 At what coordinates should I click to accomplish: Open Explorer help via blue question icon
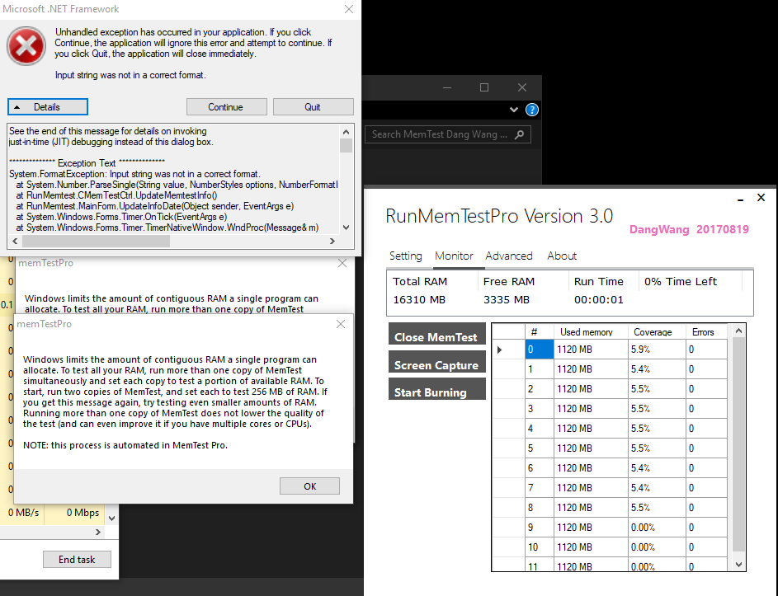(532, 110)
